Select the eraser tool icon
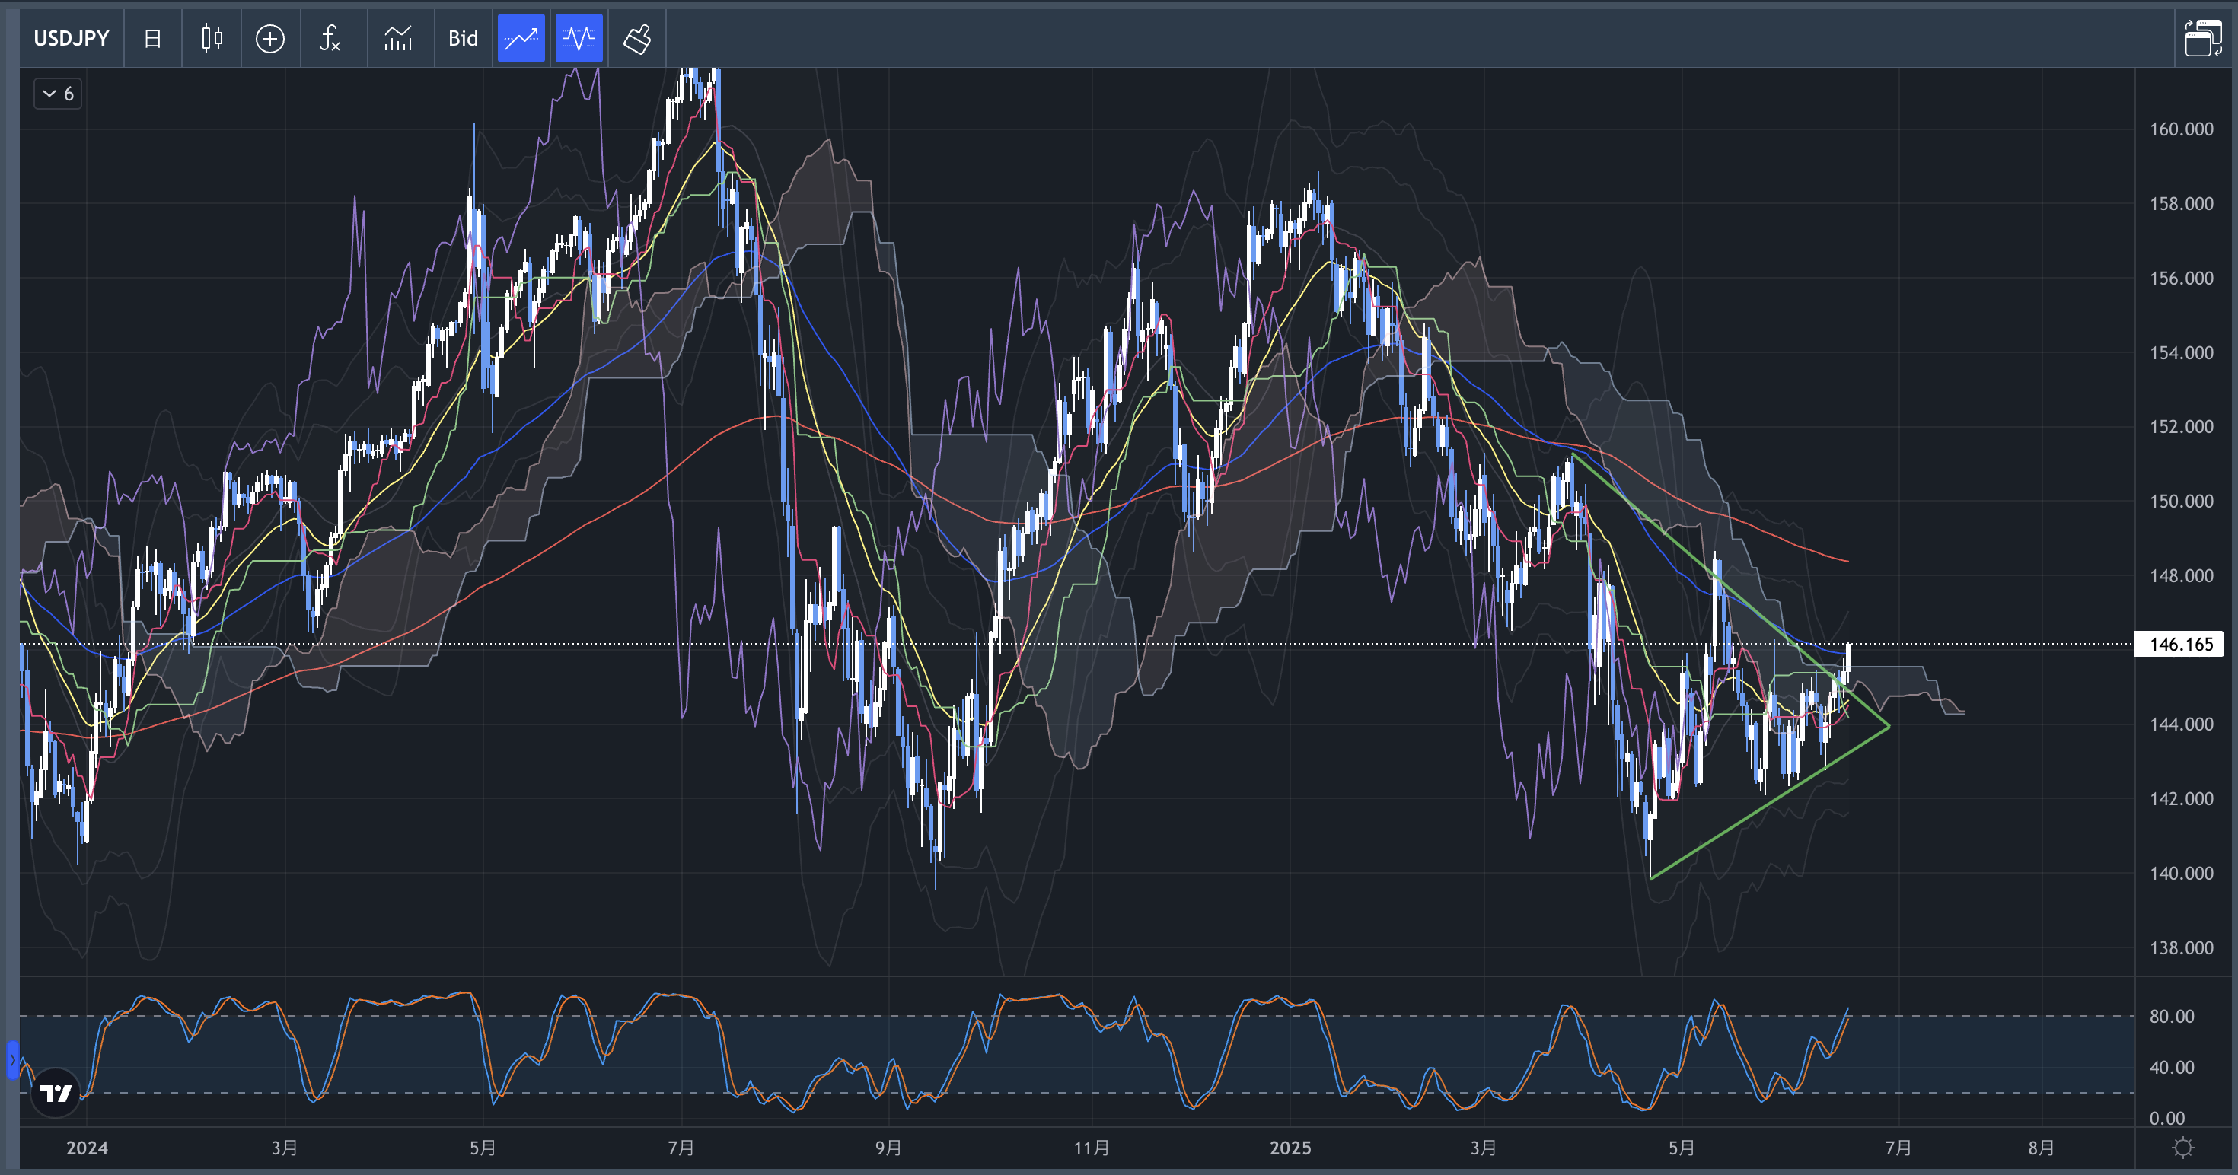The width and height of the screenshot is (2238, 1175). (x=637, y=38)
